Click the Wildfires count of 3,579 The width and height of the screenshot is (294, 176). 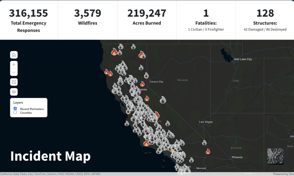pos(88,13)
